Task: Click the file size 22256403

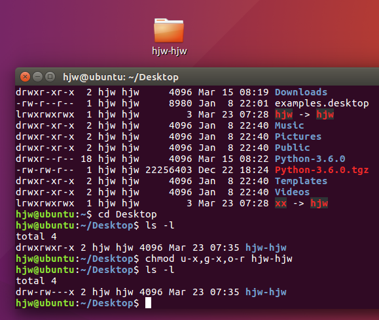Action: 168,170
